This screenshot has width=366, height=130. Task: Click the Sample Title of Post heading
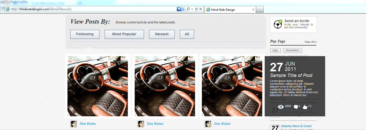tap(291, 75)
